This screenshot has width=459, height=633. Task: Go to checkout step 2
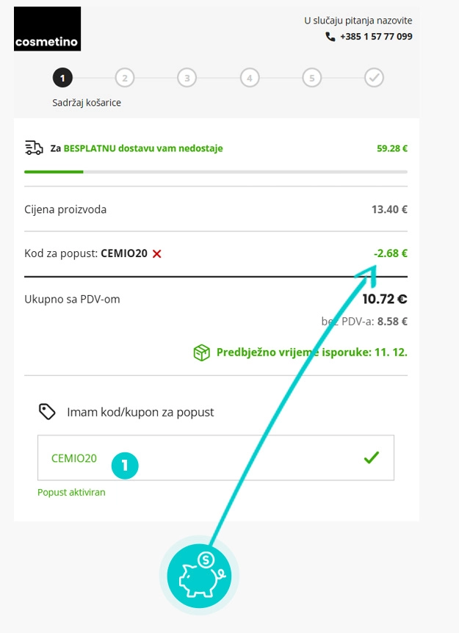125,77
